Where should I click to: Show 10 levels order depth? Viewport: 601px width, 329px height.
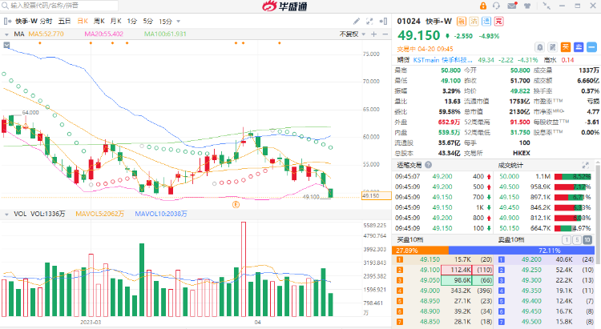click(587, 240)
